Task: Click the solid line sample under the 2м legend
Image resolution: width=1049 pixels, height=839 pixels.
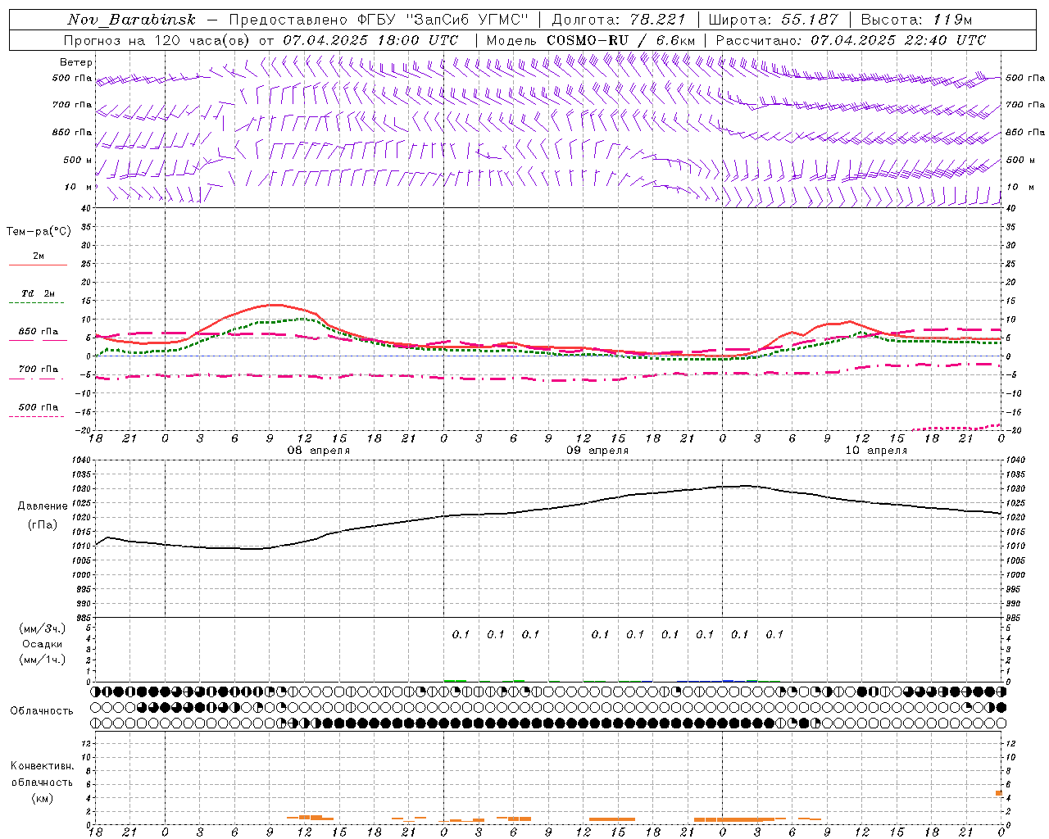Action: point(38,265)
